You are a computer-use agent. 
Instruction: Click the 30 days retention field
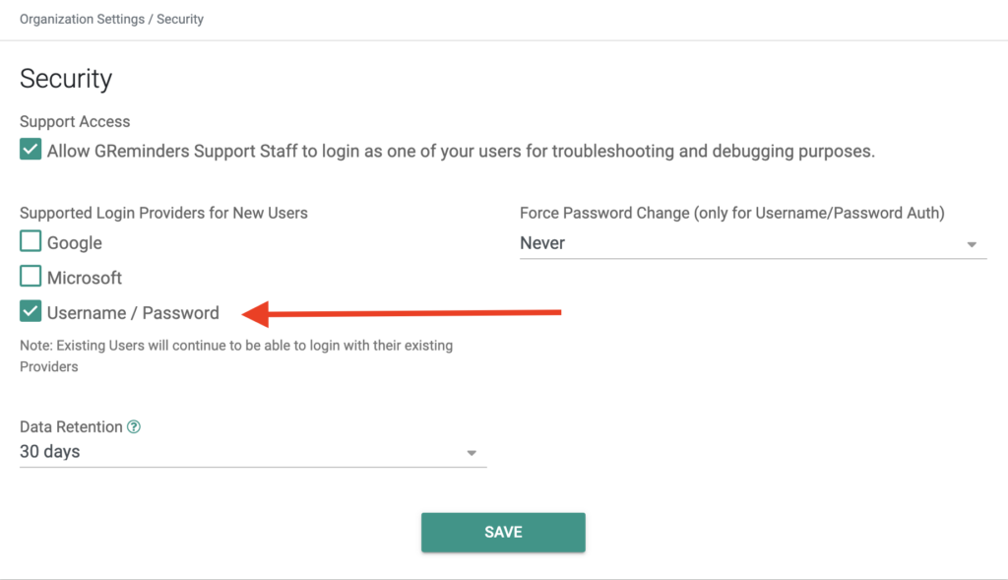coord(253,452)
